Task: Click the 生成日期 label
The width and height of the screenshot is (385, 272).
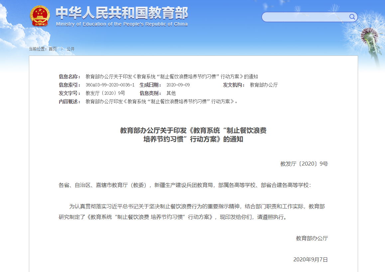Action: (x=150, y=85)
